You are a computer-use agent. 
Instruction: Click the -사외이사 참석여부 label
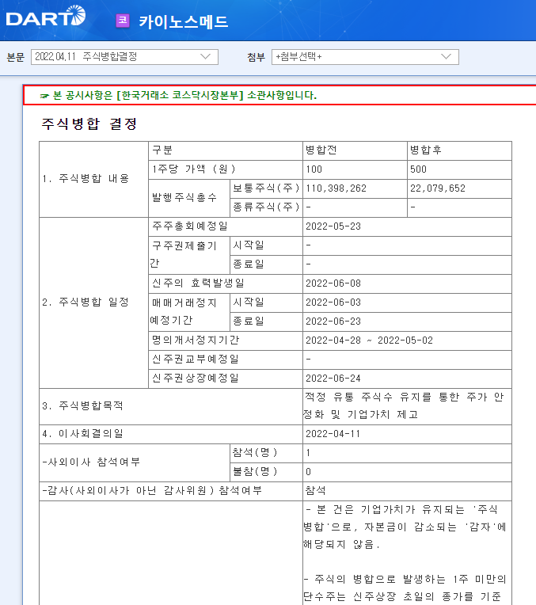pos(91,462)
